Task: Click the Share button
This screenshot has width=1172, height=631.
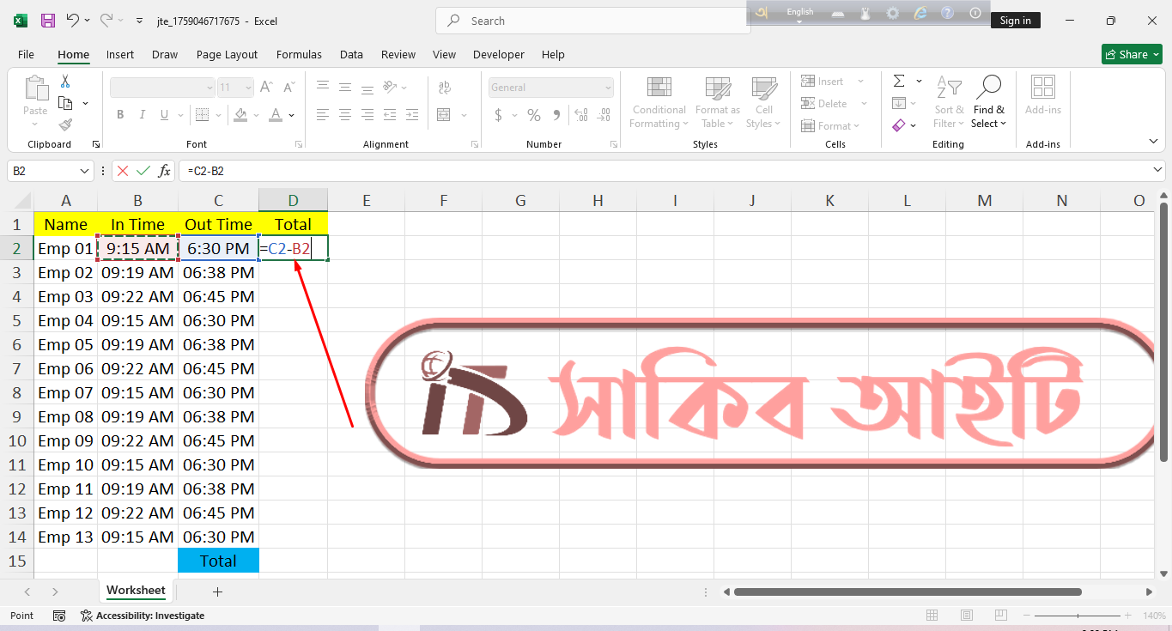Action: pos(1131,54)
